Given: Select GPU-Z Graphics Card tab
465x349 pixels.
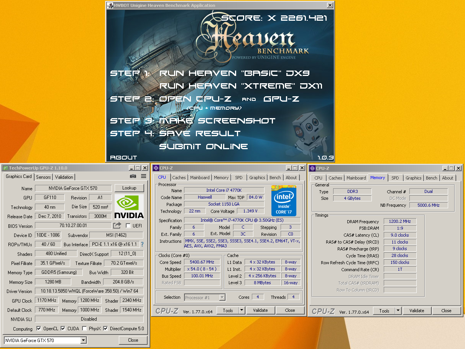Looking at the screenshot, I should (19, 176).
